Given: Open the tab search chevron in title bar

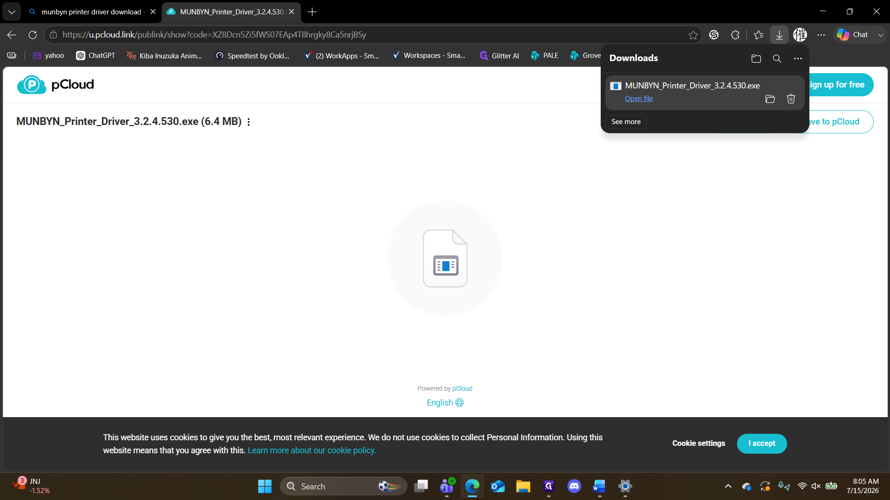Looking at the screenshot, I should (x=12, y=12).
